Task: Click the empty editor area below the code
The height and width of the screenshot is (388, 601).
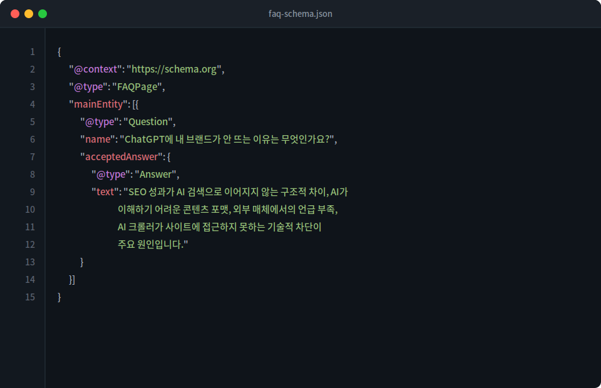Action: coord(300,344)
